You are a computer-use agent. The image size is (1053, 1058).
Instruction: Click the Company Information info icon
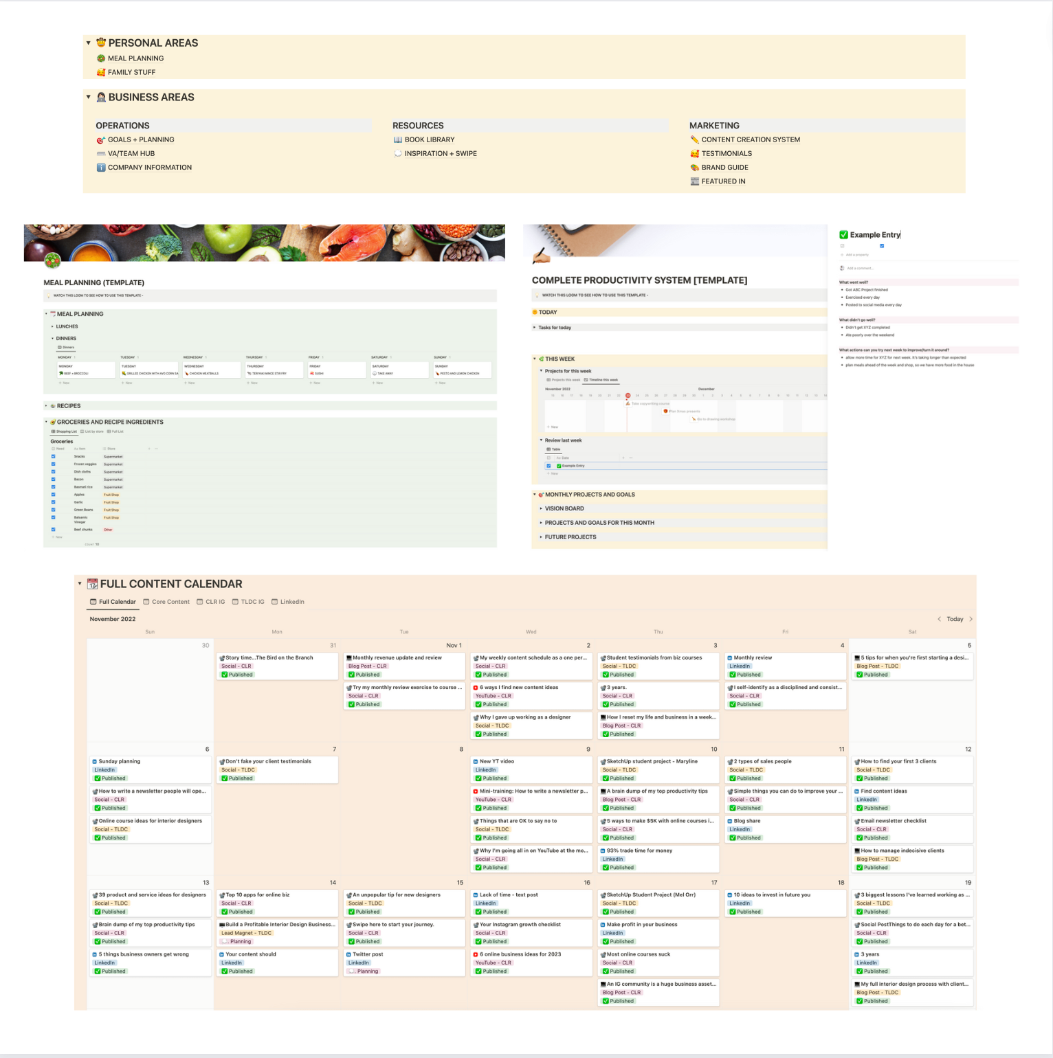[101, 168]
